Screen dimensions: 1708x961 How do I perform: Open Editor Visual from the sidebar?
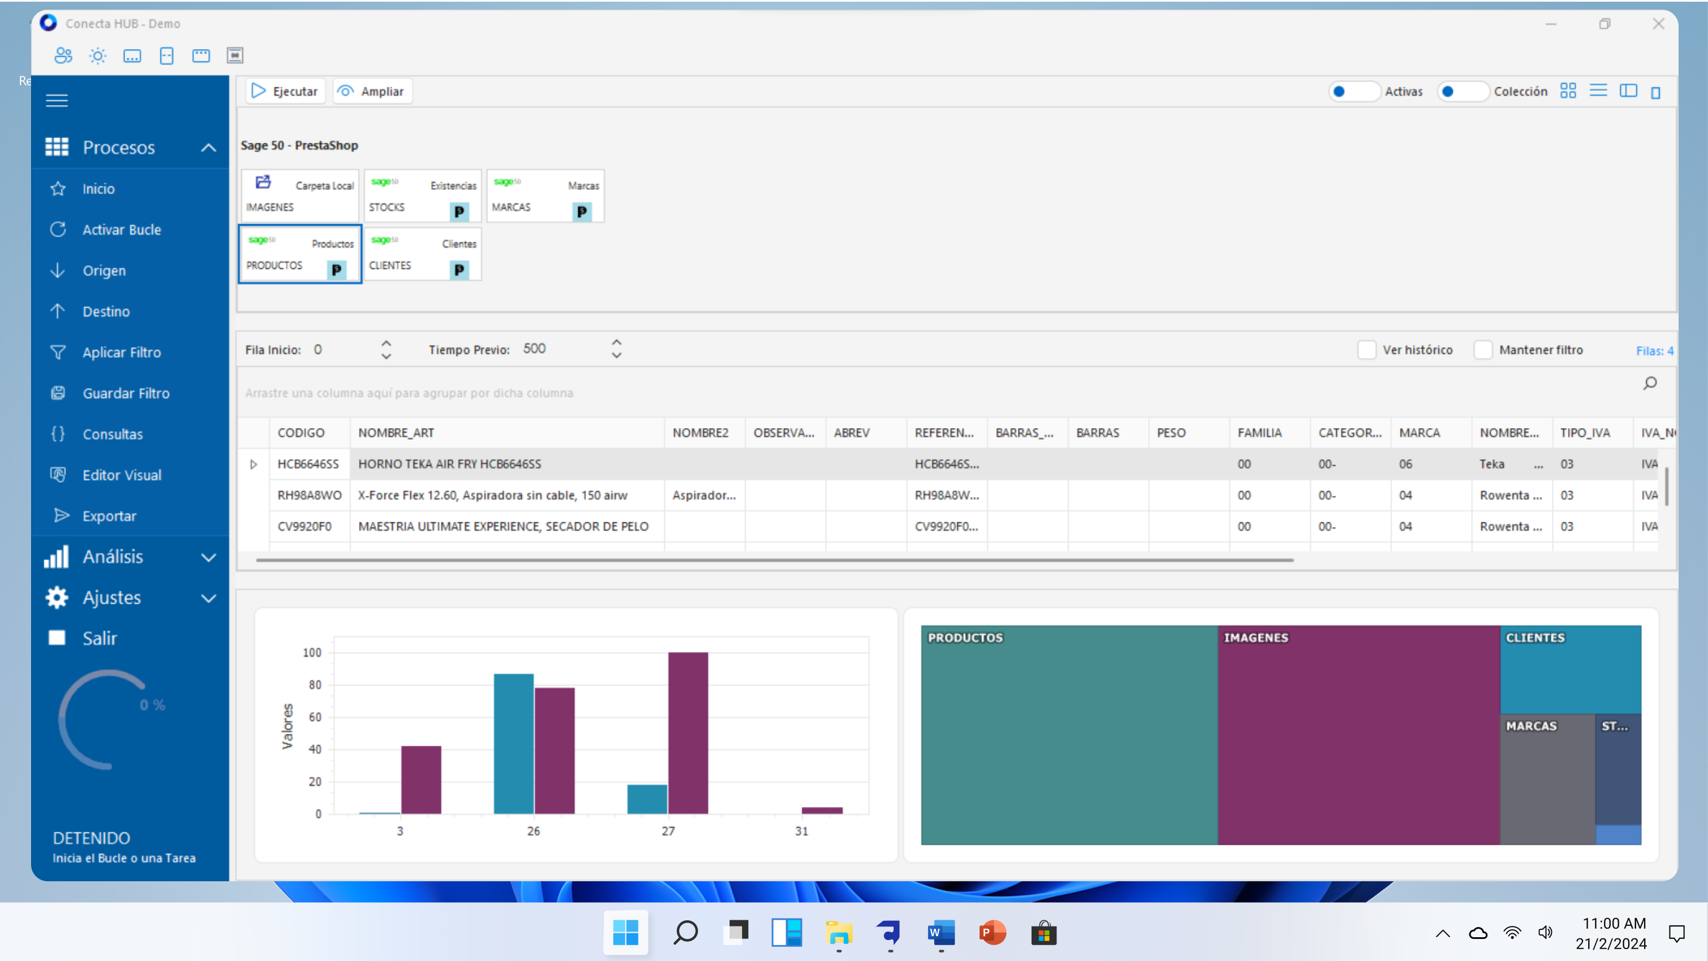[122, 475]
